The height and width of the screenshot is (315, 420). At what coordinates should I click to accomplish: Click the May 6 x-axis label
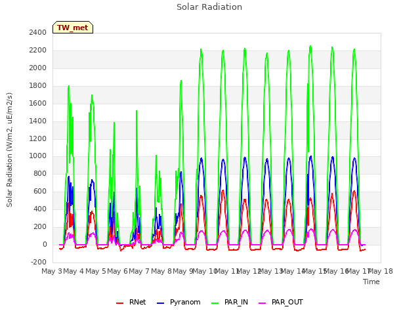[117, 271]
